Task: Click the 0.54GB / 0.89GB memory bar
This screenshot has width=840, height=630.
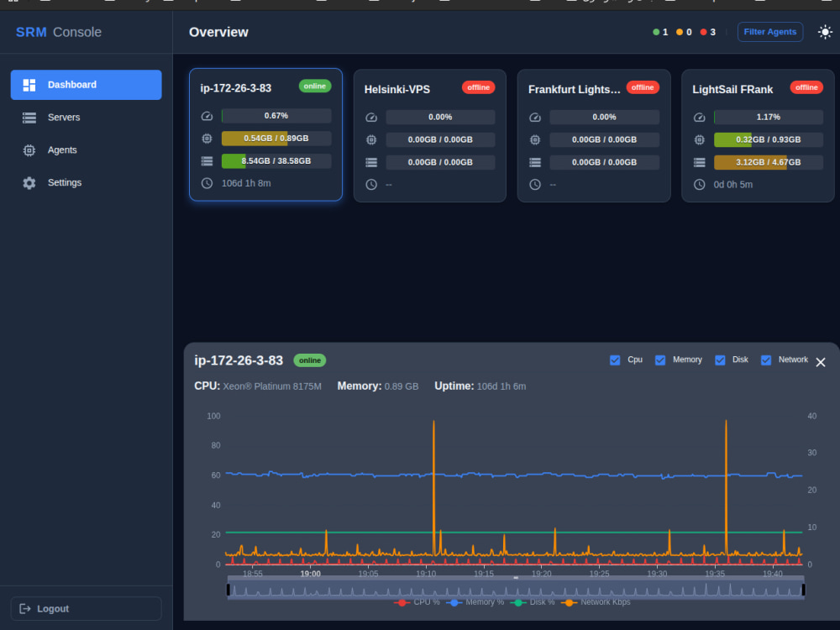Action: (x=276, y=139)
